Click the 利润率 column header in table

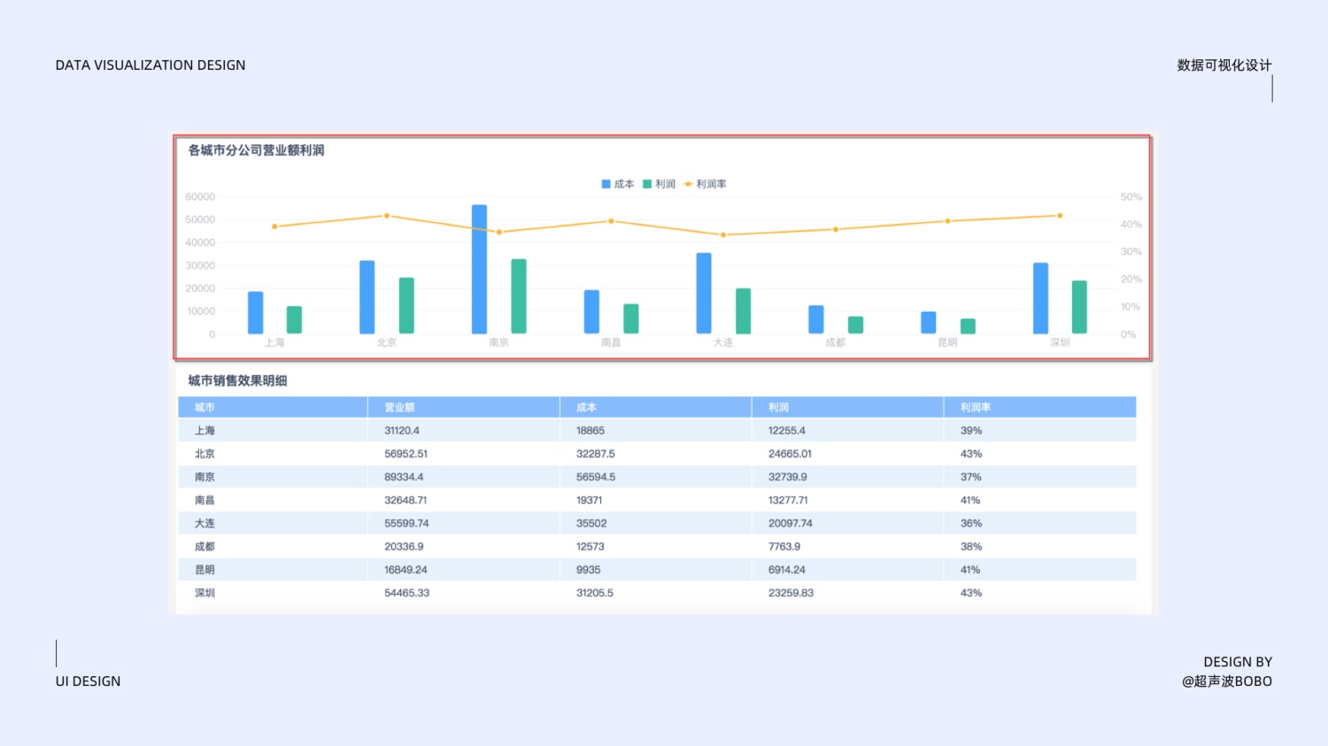[x=1040, y=407]
